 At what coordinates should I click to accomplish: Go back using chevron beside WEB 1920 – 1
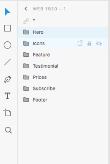pos(26,9)
